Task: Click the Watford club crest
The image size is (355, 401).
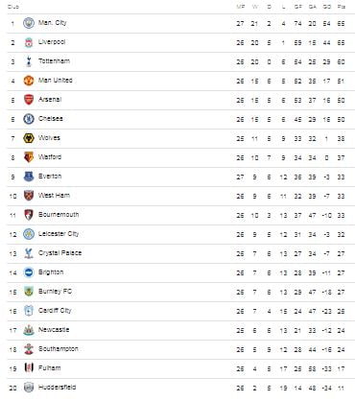Action: click(x=29, y=157)
